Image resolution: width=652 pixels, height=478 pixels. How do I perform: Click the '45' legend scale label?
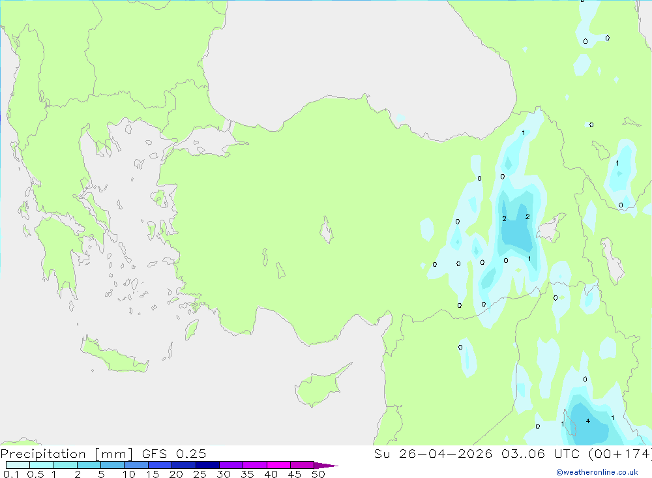[295, 474]
